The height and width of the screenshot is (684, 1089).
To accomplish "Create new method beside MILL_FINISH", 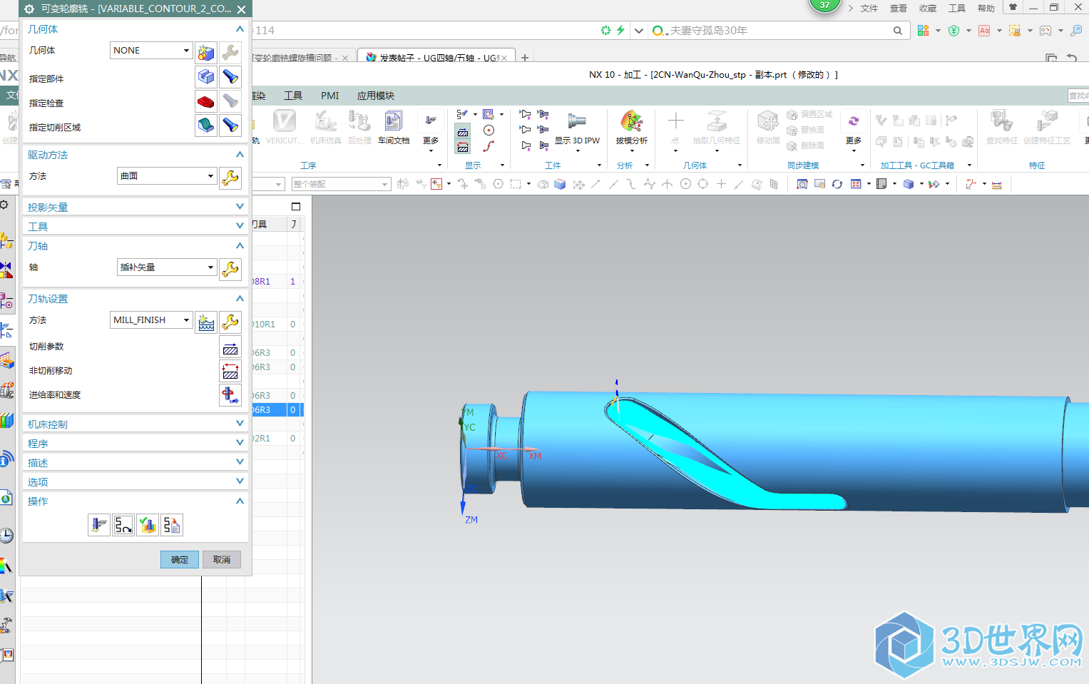I will 206,322.
